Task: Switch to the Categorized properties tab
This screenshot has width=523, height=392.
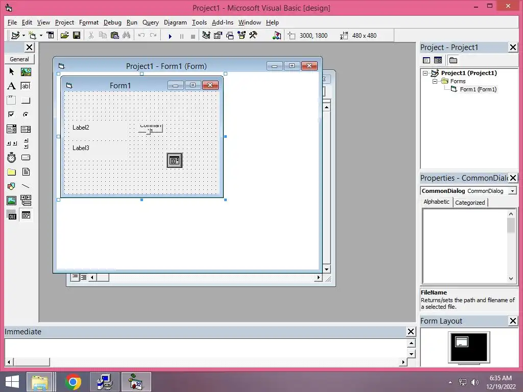Action: click(470, 202)
